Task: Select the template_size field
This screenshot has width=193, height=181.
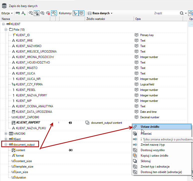Action: (x=24, y=167)
